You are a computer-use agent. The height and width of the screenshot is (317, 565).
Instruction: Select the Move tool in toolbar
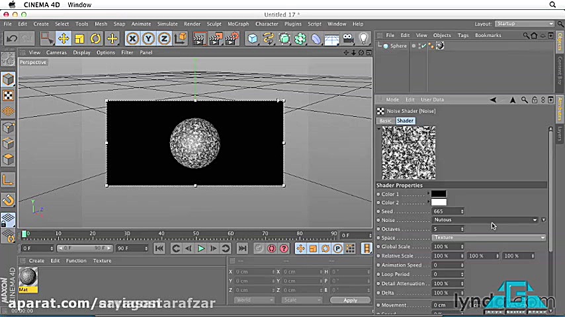point(64,39)
